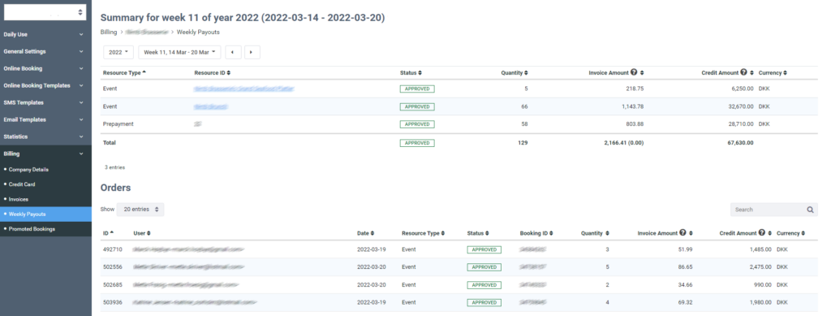The height and width of the screenshot is (316, 831).
Task: Expand Email Templates sidebar section
Action: [45, 119]
